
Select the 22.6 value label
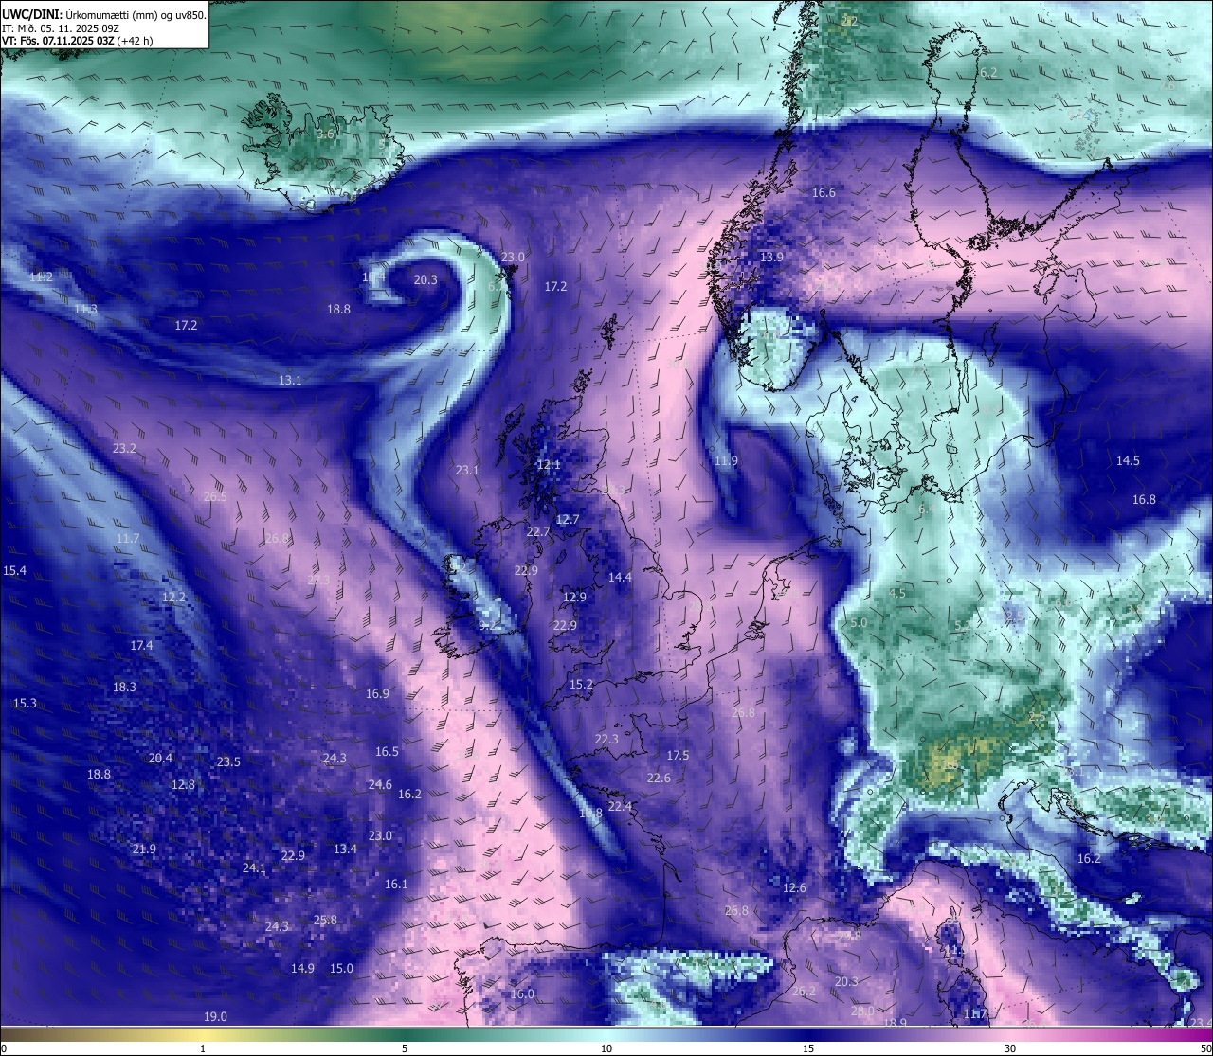click(x=659, y=779)
